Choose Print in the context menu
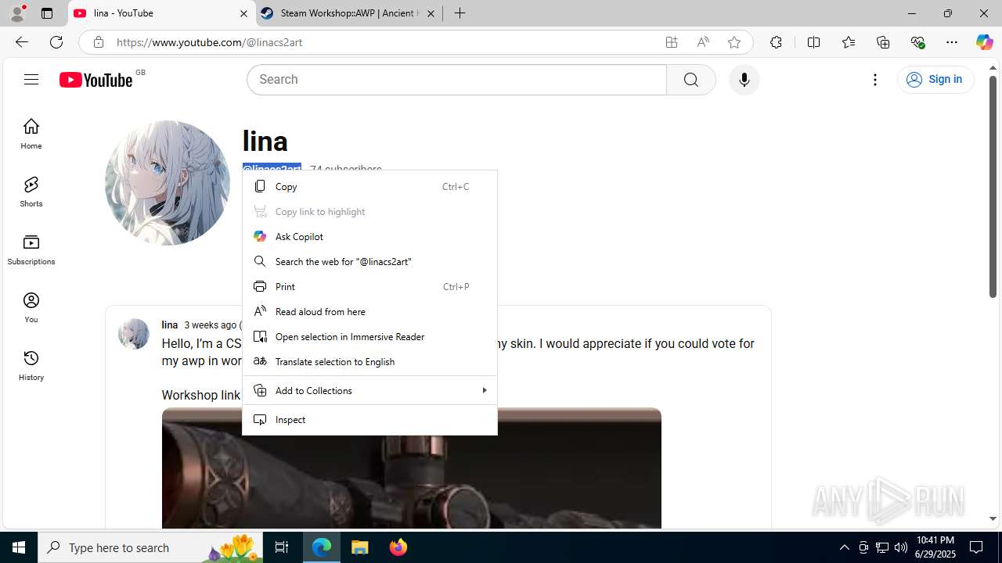 pos(369,286)
